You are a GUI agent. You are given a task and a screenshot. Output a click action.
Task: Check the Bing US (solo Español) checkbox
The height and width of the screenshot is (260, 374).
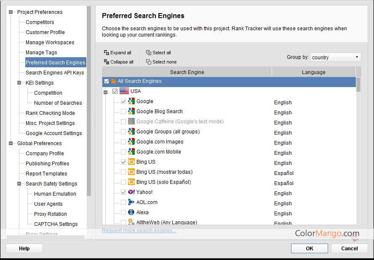123,182
